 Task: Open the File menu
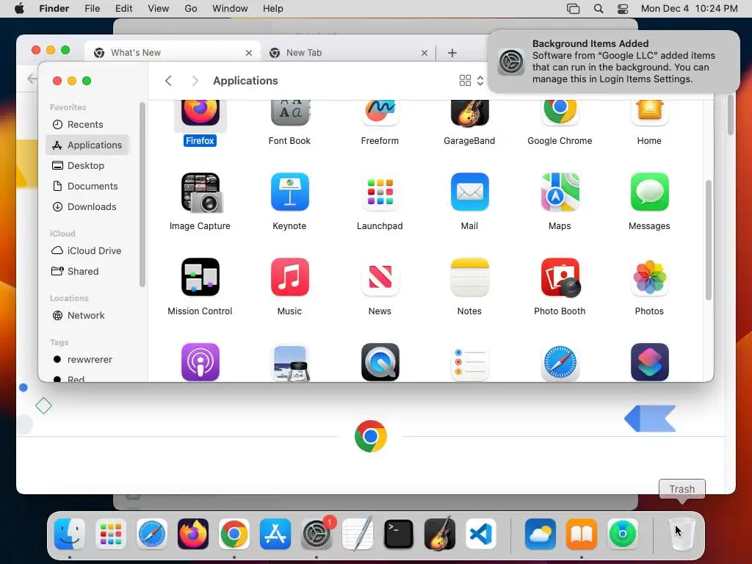pyautogui.click(x=92, y=9)
